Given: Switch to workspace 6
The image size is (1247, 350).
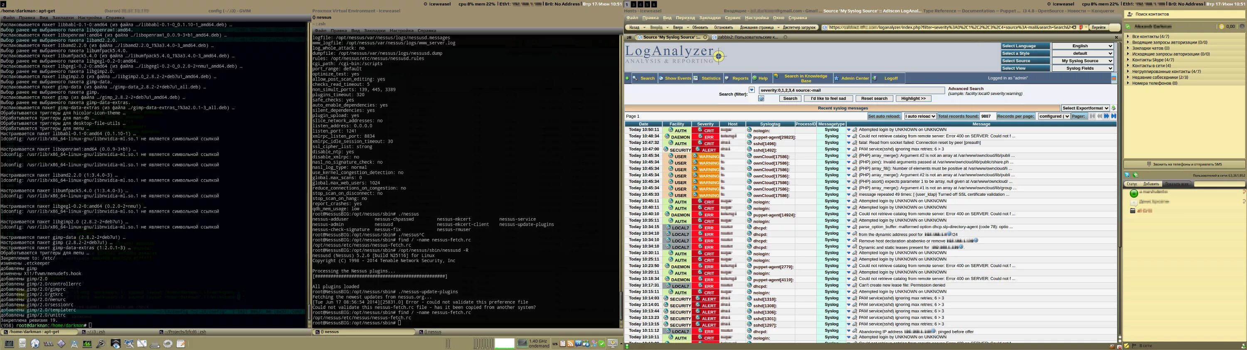Looking at the screenshot, I should pyautogui.click(x=654, y=4).
